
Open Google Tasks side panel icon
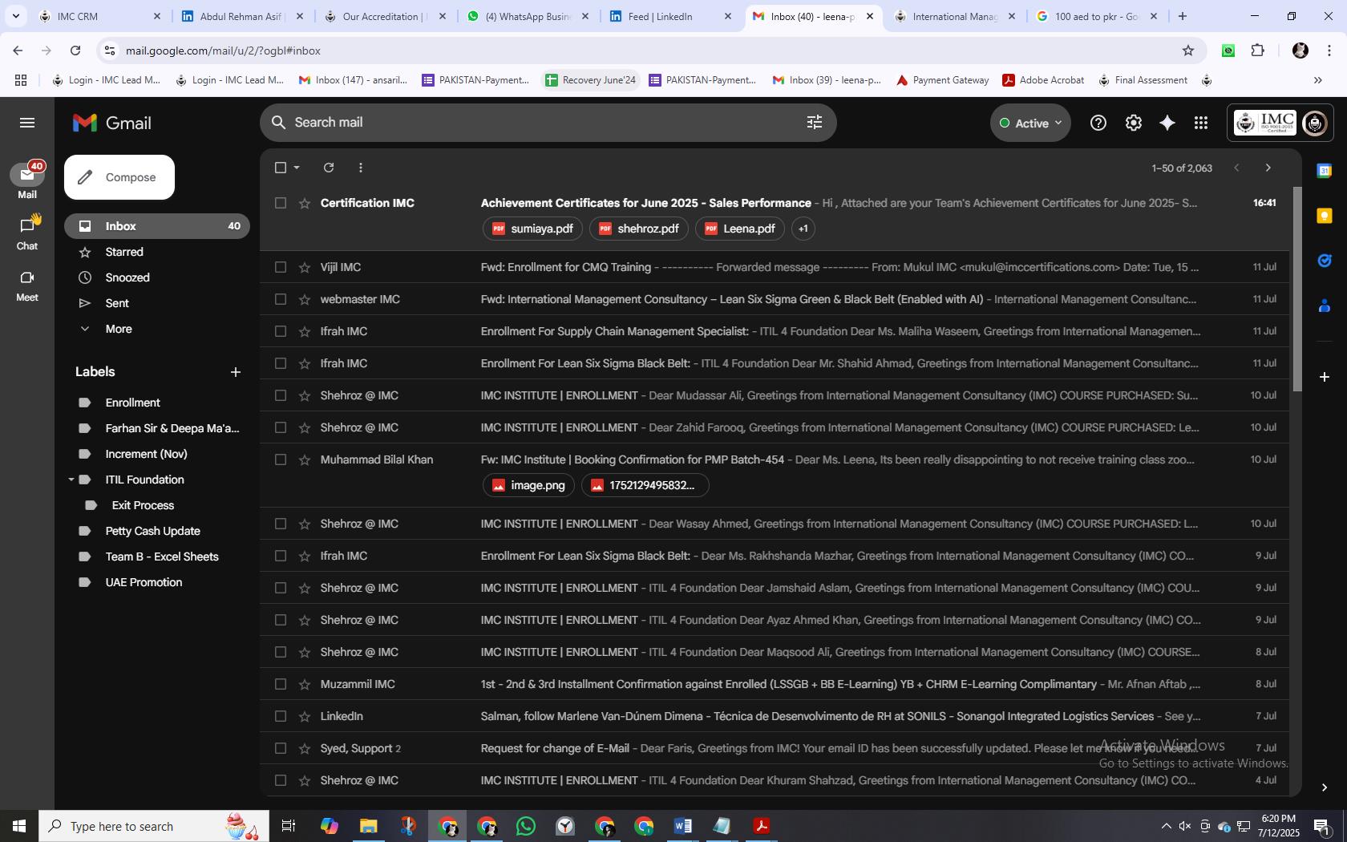point(1325,261)
